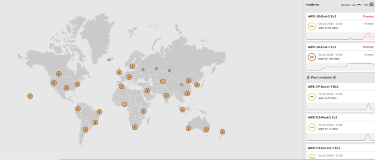The height and width of the screenshot is (160, 375).
Task: Expand '+2 more' on the US-East-1 incident
Action: coord(368,55)
